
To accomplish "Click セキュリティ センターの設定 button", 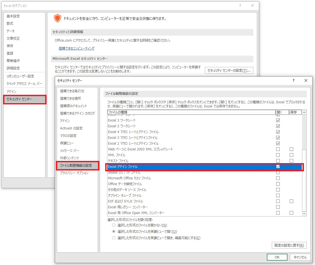I will point(229,71).
